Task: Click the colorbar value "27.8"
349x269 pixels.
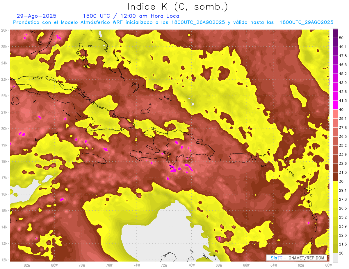Action: pos(343,199)
